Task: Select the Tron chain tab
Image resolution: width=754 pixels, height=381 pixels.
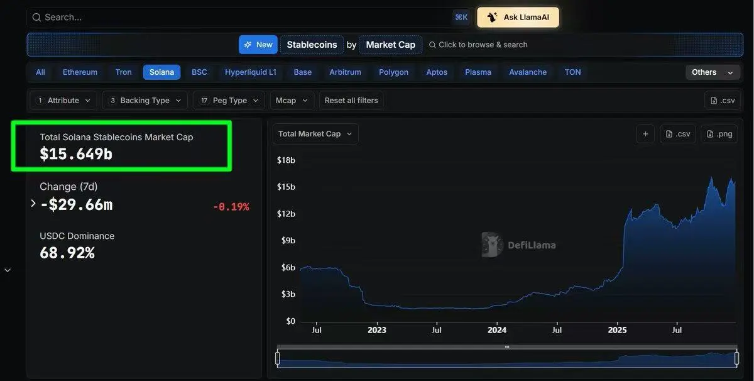Action: pos(123,72)
